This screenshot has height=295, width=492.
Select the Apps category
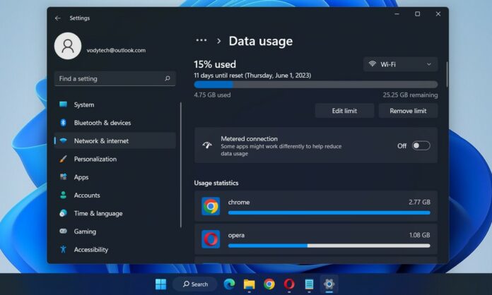tap(115, 177)
